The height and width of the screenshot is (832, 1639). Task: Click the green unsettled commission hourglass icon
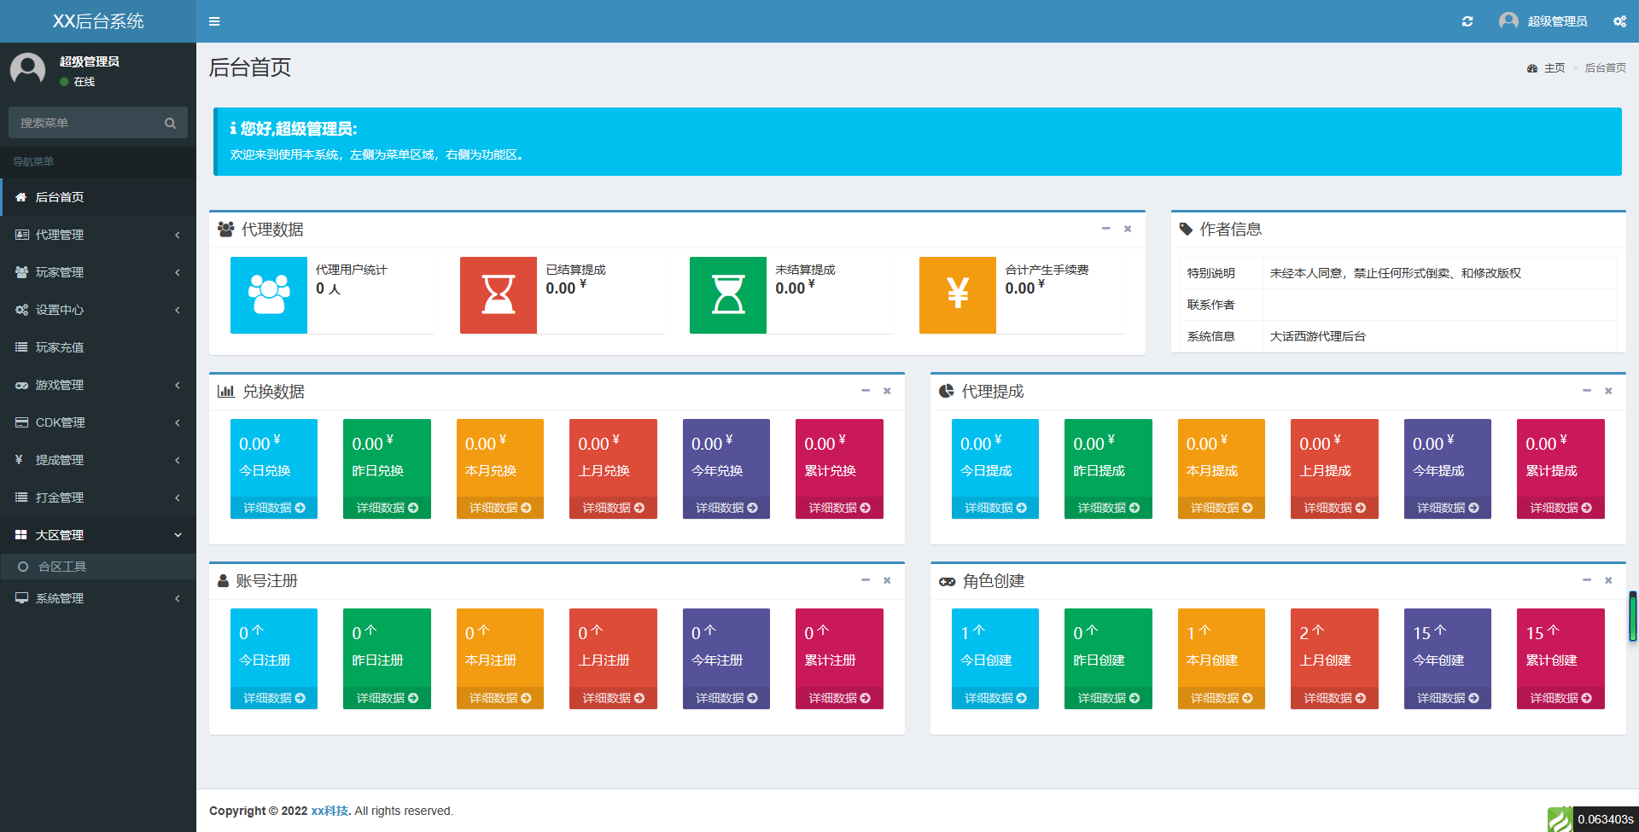click(728, 295)
